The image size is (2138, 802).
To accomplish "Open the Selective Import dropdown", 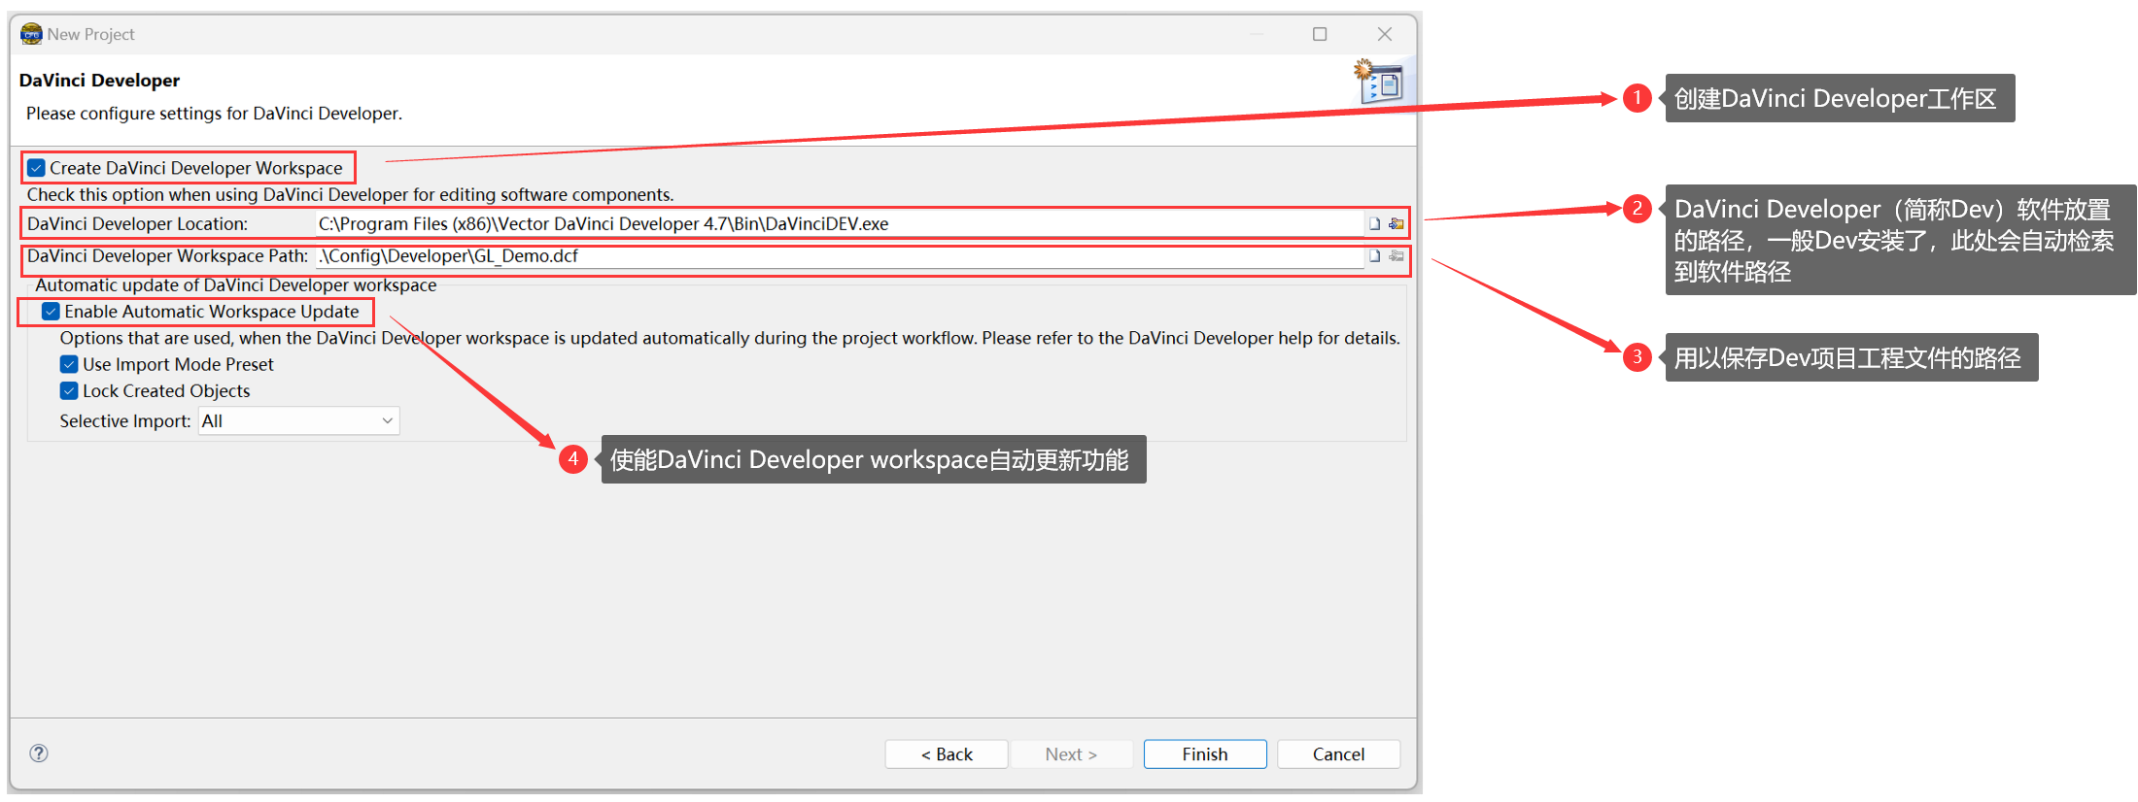I will point(298,421).
